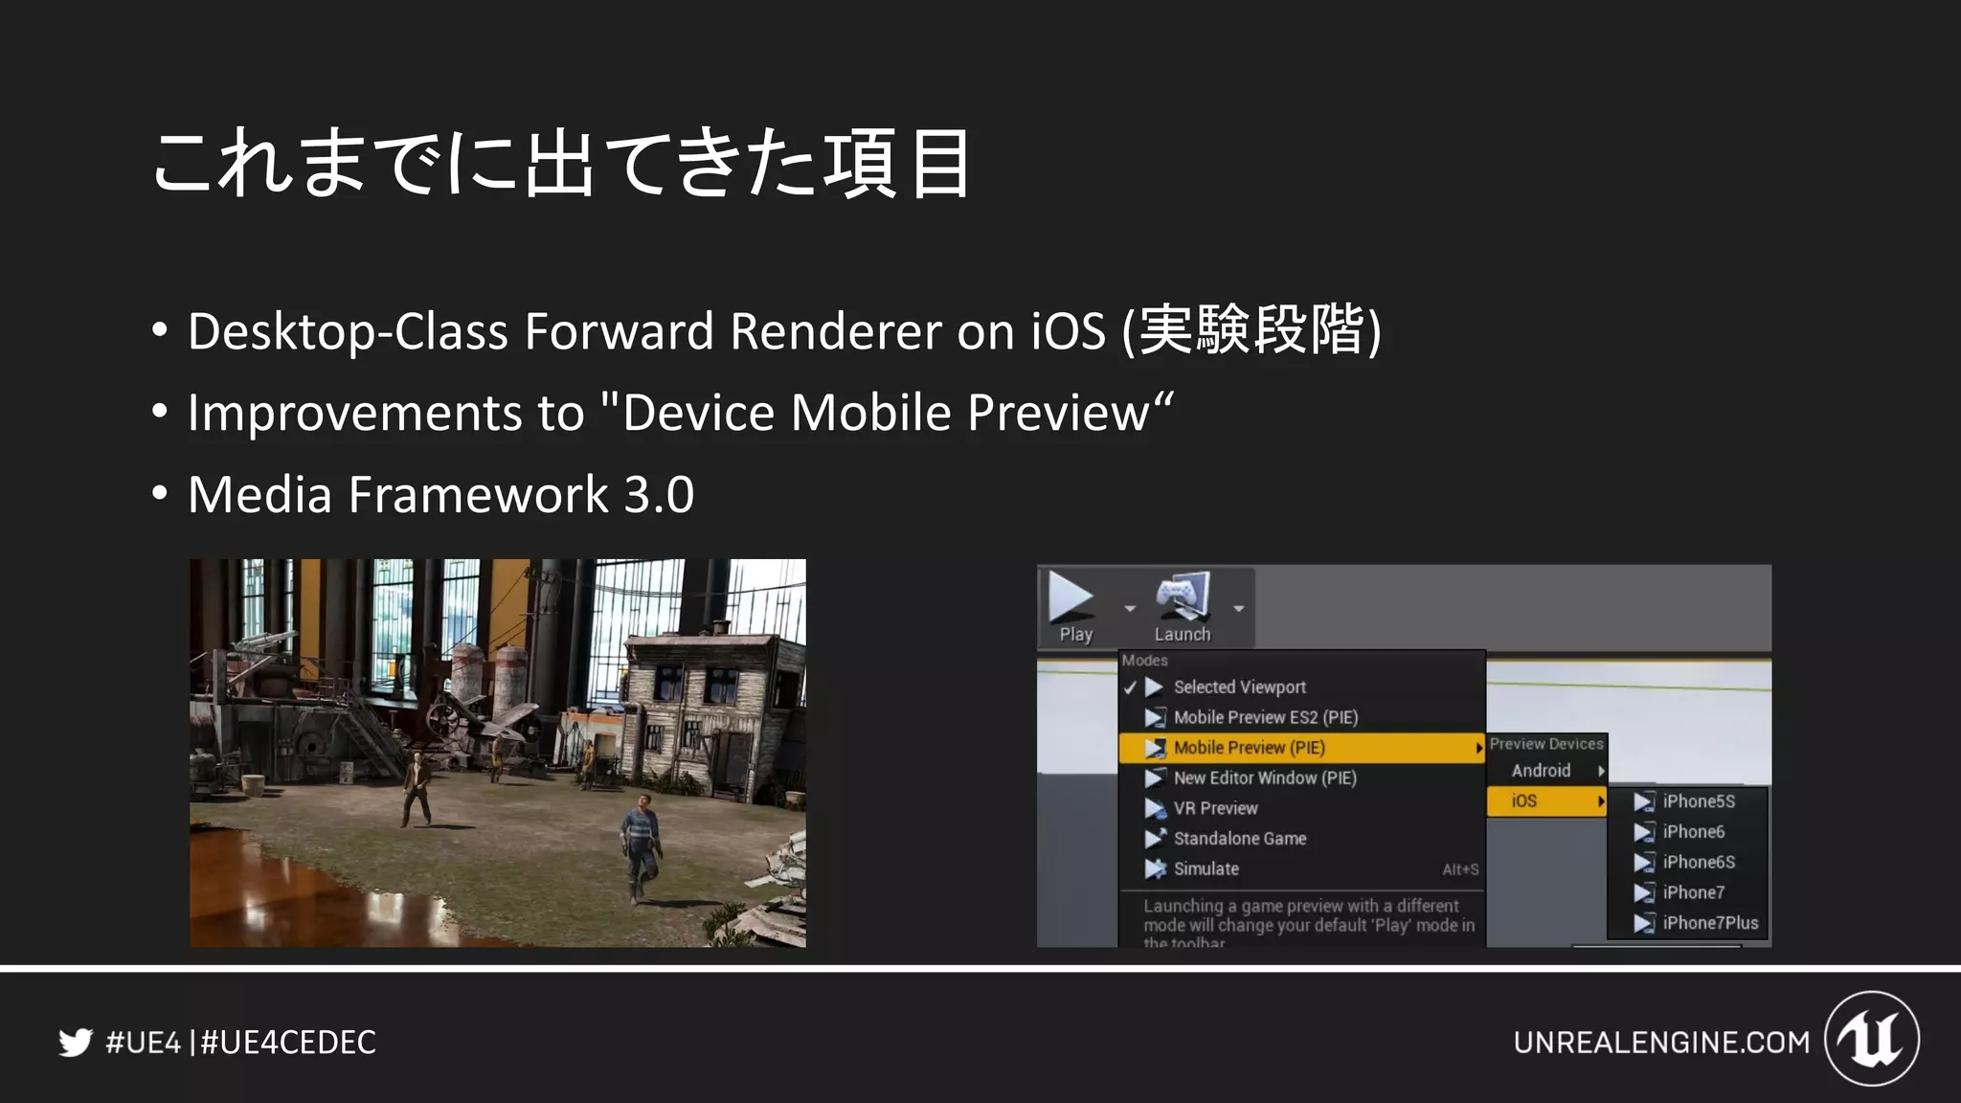Screen dimensions: 1961x1103
Task: Choose Selected Viewport play mode
Action: (x=1302, y=687)
